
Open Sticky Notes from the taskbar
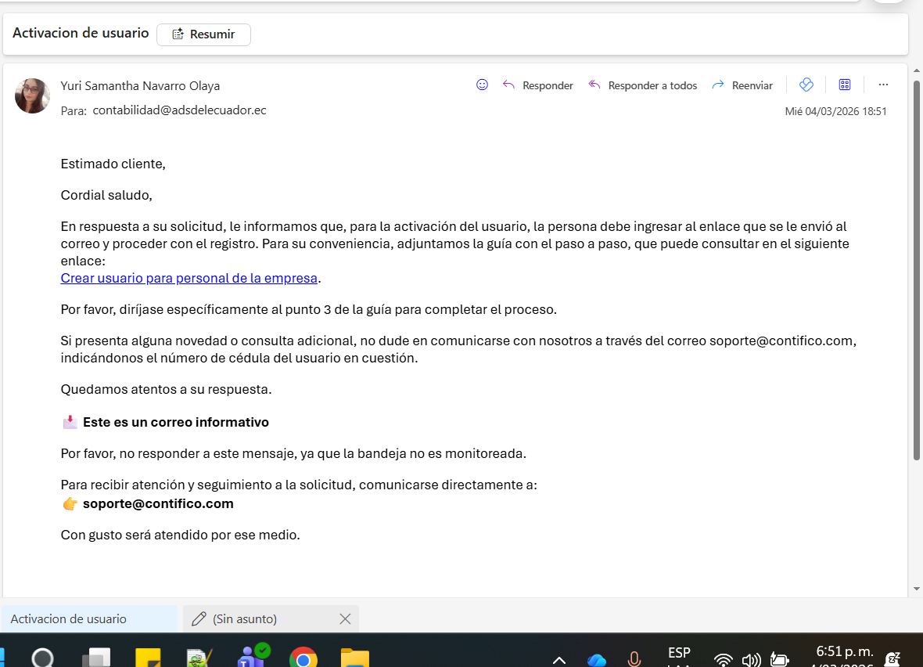[148, 657]
